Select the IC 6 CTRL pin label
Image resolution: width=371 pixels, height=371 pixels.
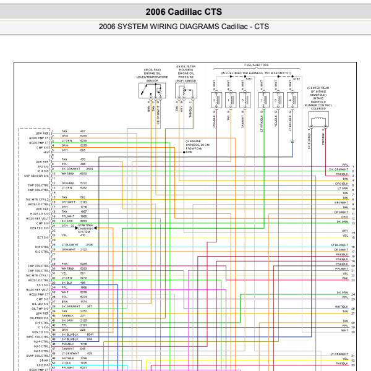42,247
